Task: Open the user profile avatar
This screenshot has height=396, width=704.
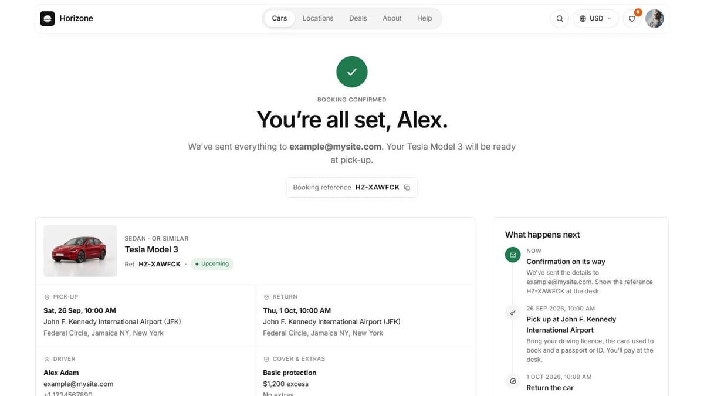Action: click(655, 18)
